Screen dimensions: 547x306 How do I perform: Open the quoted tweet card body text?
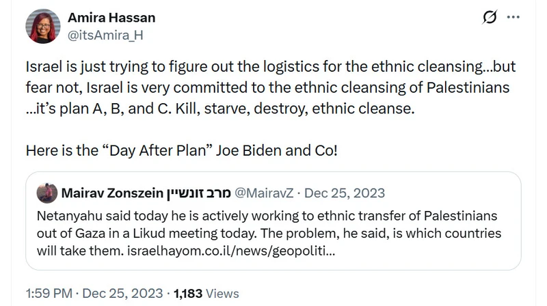click(269, 233)
